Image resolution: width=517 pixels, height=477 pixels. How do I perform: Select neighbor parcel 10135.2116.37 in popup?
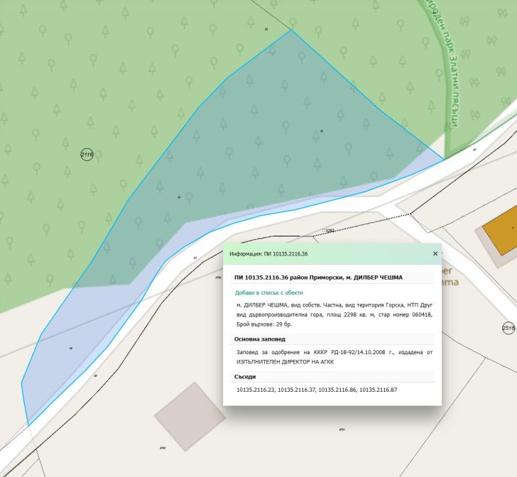296,390
